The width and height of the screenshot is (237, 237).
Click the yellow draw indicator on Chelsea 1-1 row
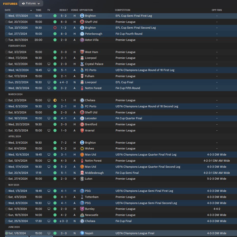[x=55, y=100]
